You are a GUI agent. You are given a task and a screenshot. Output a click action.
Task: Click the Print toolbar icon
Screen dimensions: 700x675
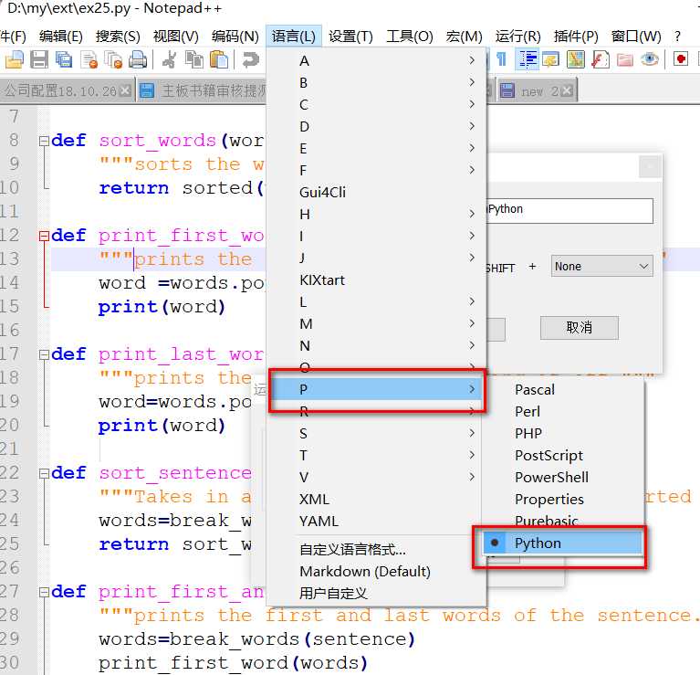138,59
